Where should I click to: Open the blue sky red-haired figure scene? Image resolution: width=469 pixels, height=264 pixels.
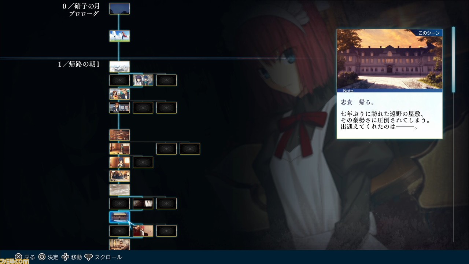coord(119,36)
